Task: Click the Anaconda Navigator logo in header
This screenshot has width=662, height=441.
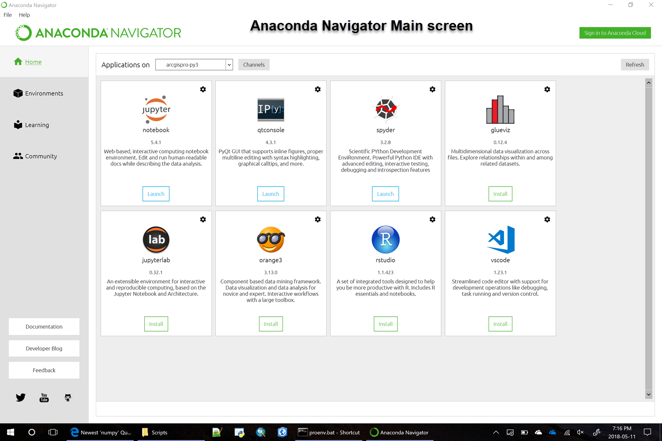Action: tap(98, 33)
